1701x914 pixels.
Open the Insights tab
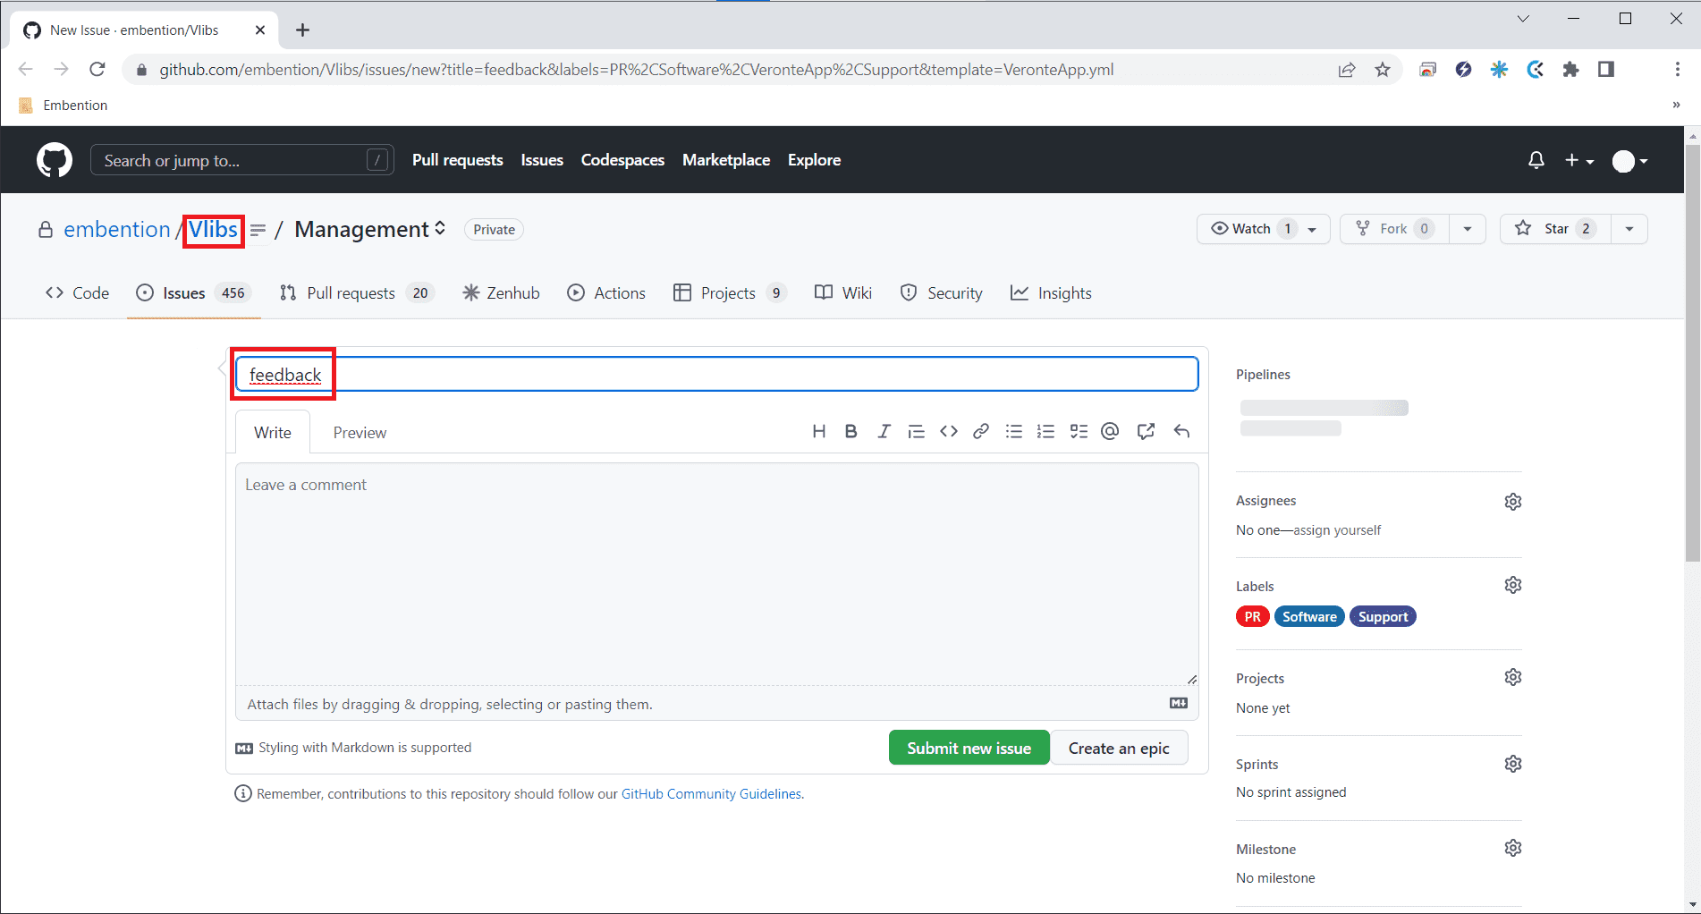[1051, 293]
